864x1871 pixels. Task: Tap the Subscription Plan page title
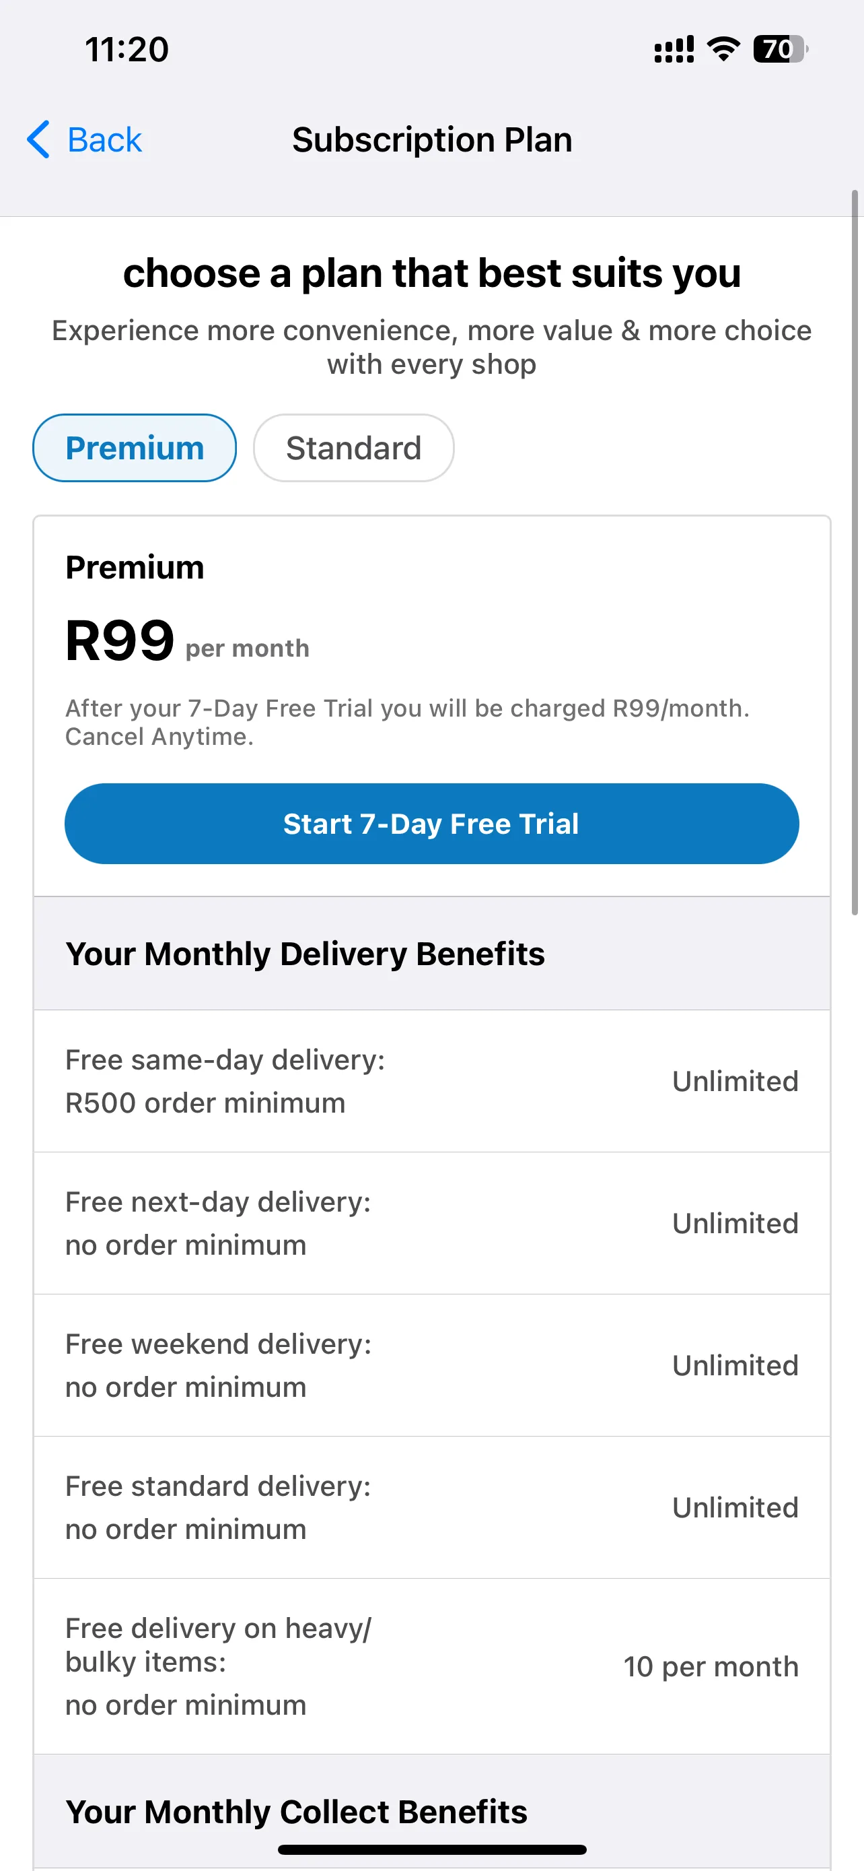point(431,139)
